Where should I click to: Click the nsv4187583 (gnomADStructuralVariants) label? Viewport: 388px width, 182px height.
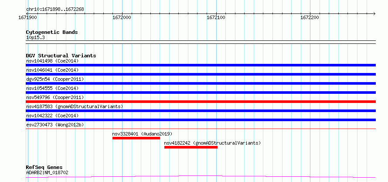point(75,106)
